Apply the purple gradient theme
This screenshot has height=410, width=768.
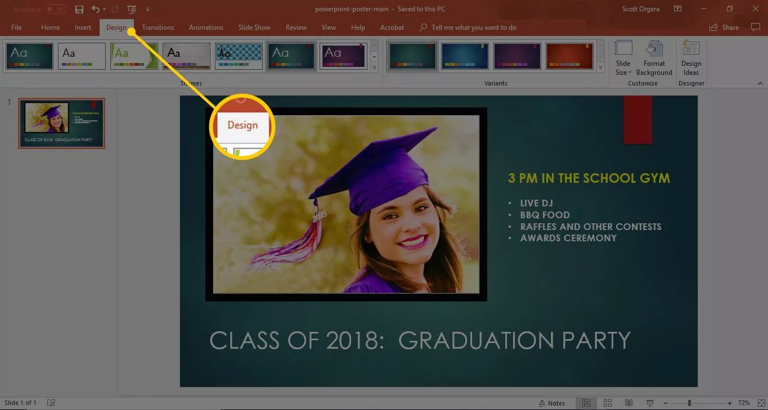(x=343, y=56)
